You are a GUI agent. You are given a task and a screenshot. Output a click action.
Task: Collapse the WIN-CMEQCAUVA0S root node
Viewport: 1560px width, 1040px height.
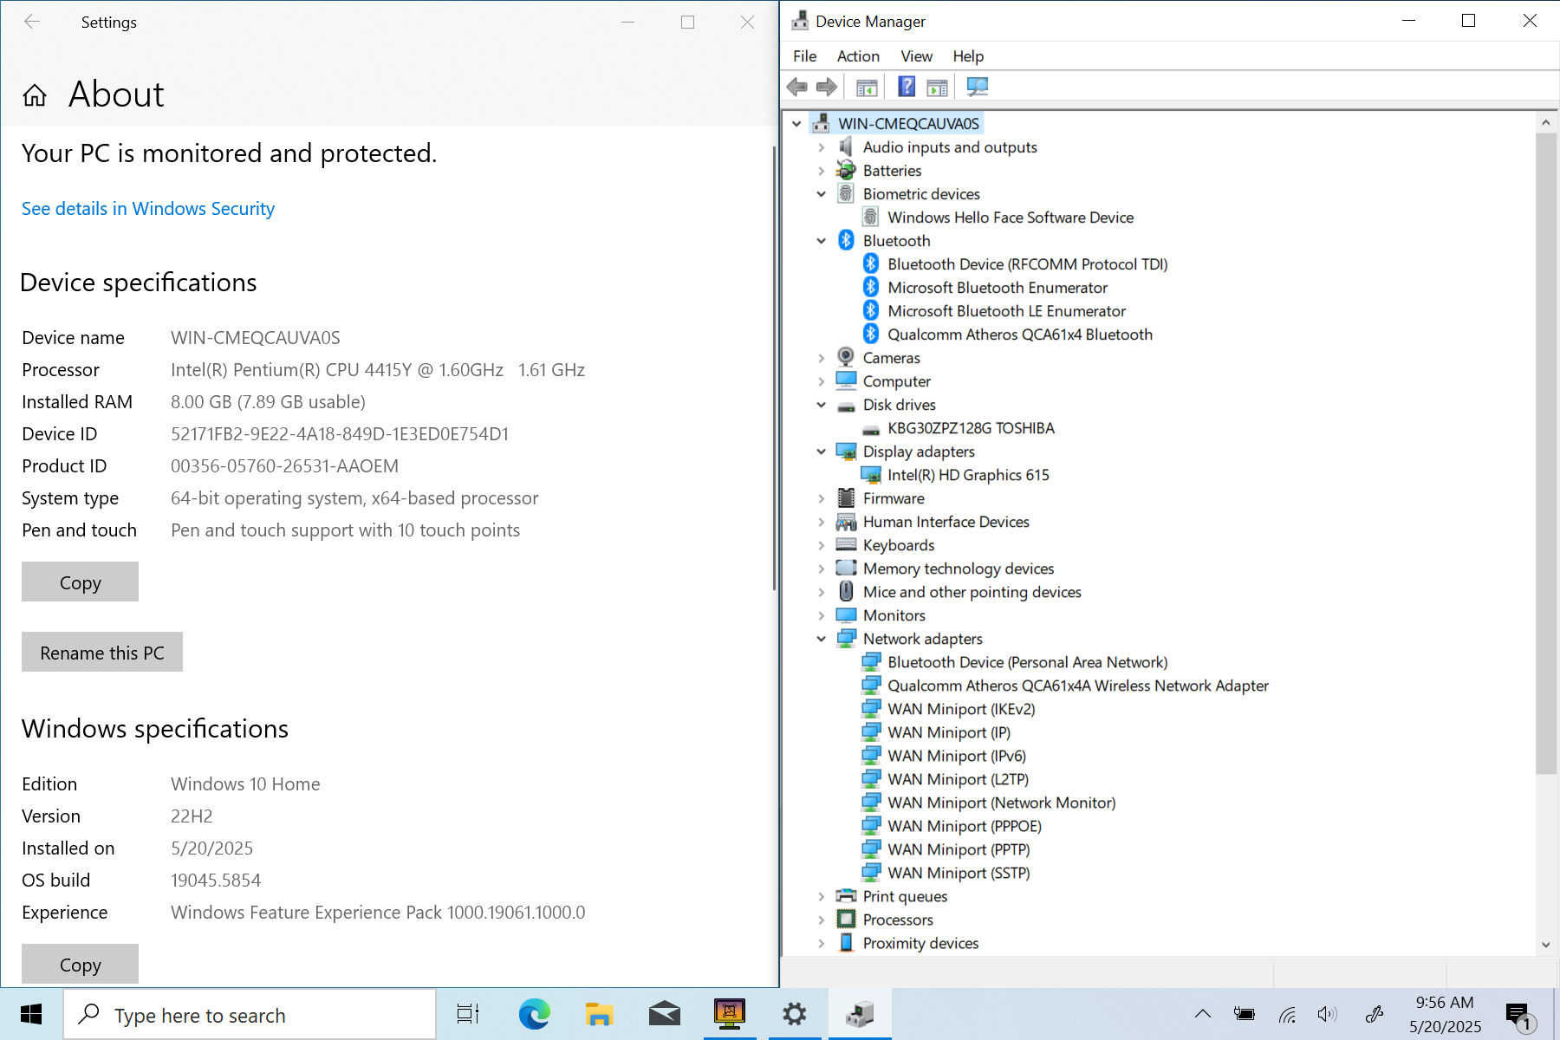coord(796,124)
